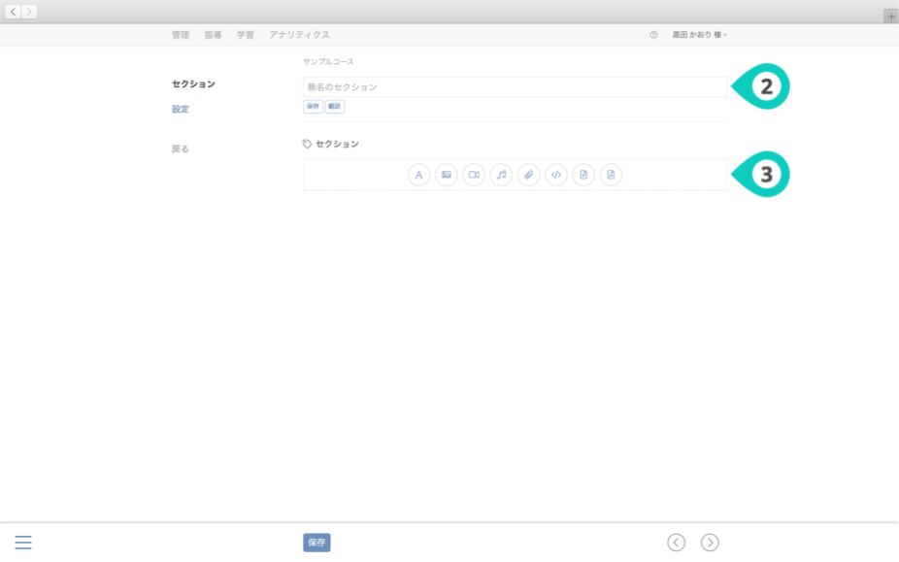Viewport: 899px width, 562px height.
Task: Select 設定 in the left sidebar
Action: coord(181,109)
